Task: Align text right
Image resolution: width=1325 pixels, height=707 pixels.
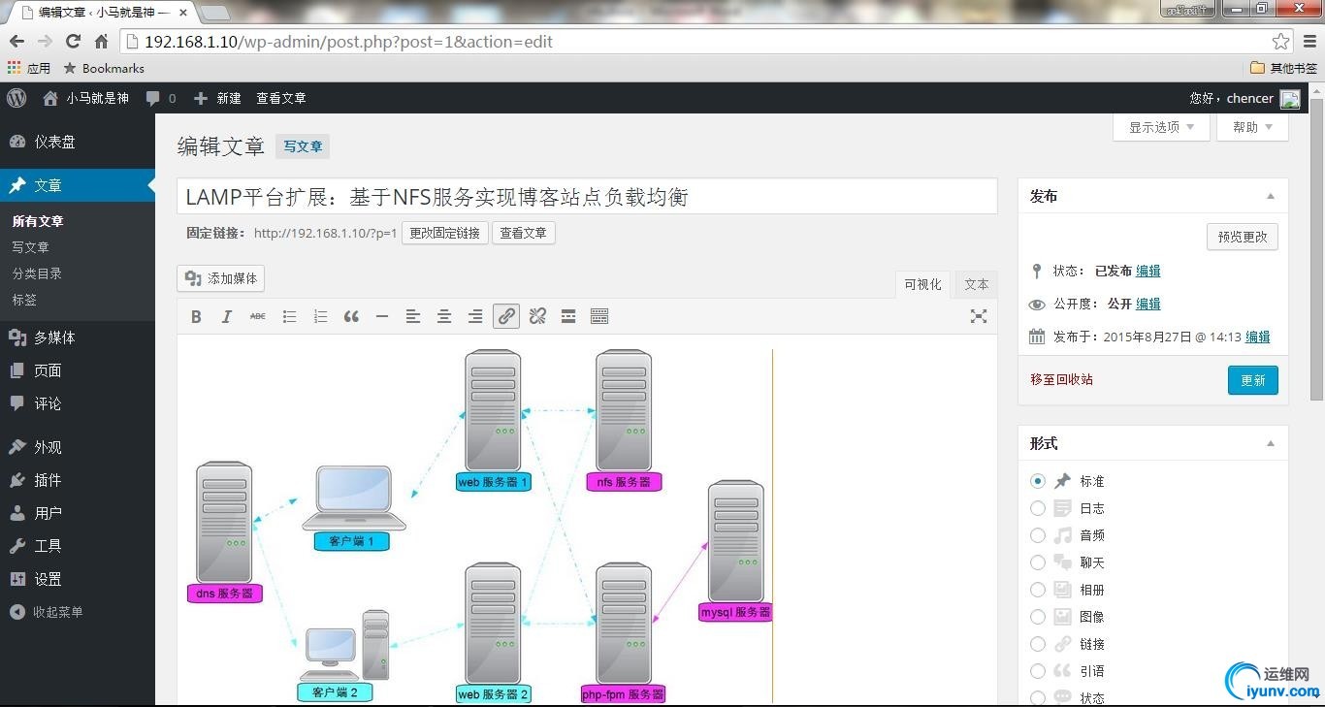Action: click(475, 316)
